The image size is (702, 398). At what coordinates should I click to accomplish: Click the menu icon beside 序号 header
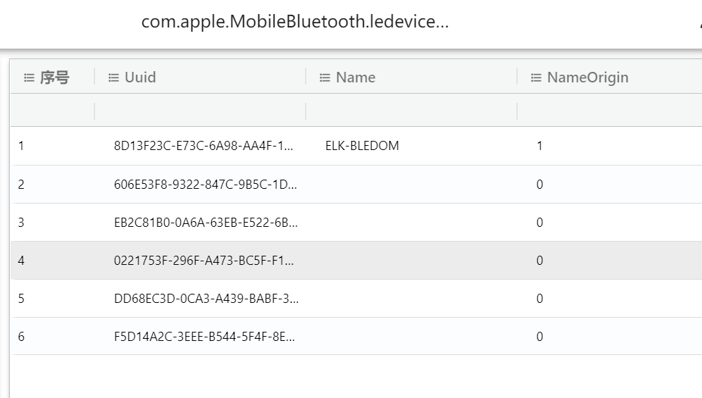(x=29, y=77)
